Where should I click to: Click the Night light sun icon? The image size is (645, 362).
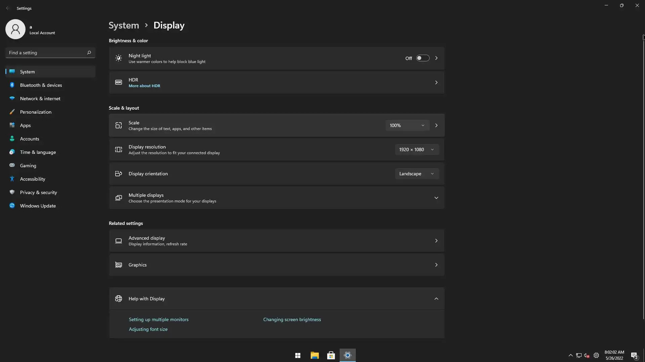(x=118, y=58)
